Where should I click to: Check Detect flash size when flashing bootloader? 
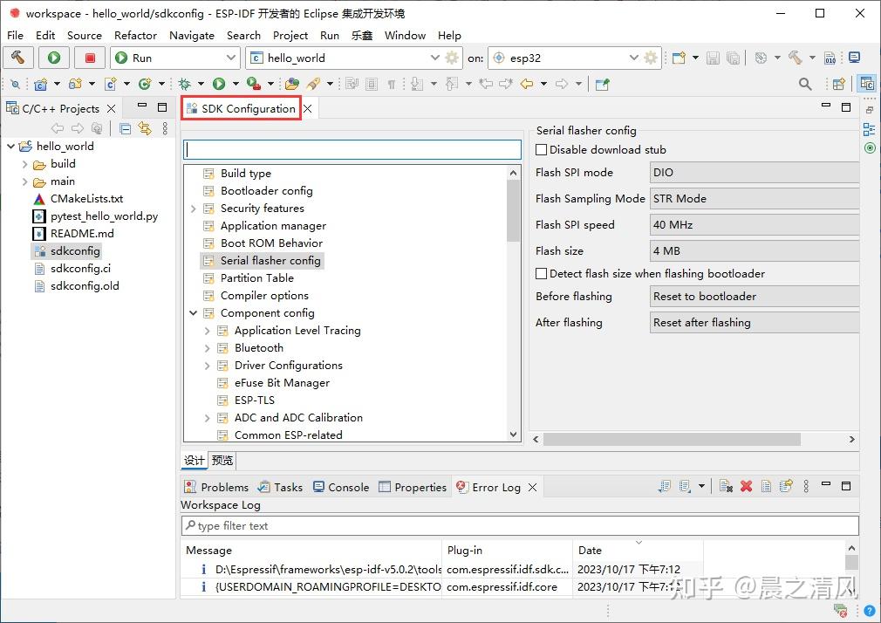point(539,273)
